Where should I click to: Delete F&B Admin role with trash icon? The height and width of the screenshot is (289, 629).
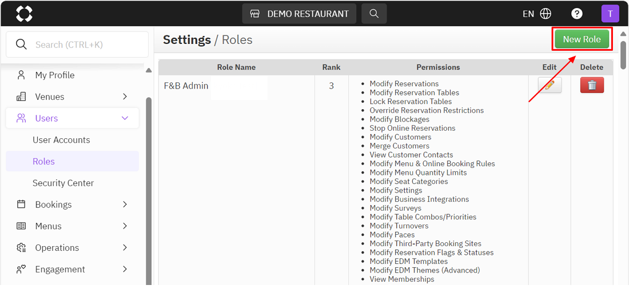point(592,85)
